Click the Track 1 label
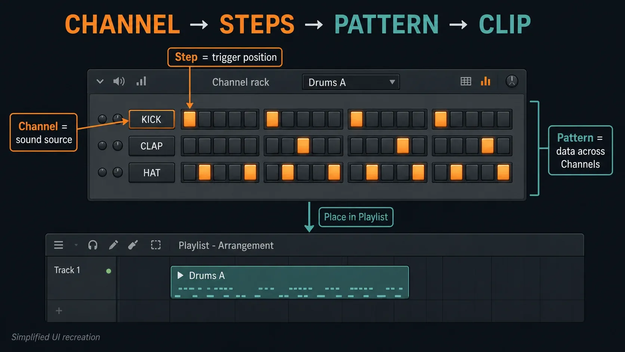 coord(67,270)
